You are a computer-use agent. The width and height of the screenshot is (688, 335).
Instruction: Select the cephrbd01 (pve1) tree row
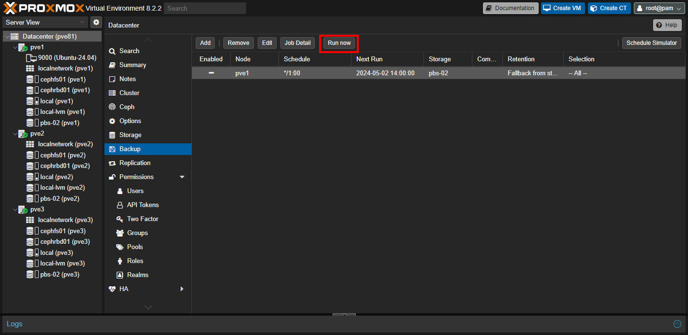point(52,90)
